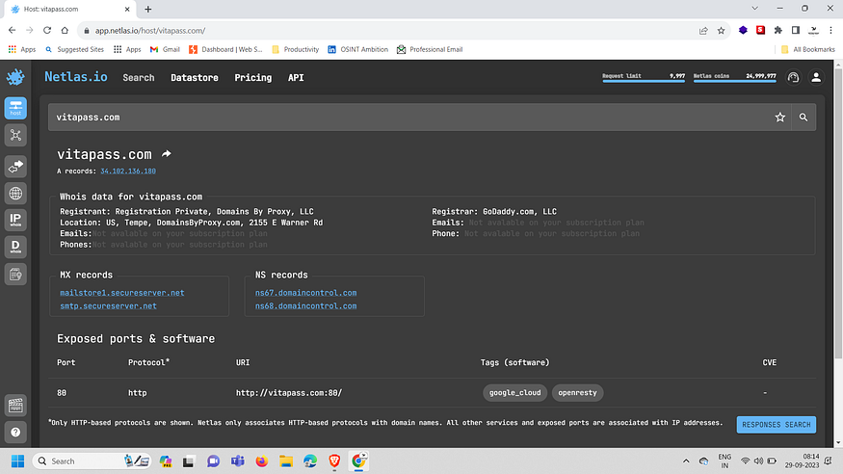
Task: Click the Registrar: GoDaddy.com, LLC text
Action: 494,212
